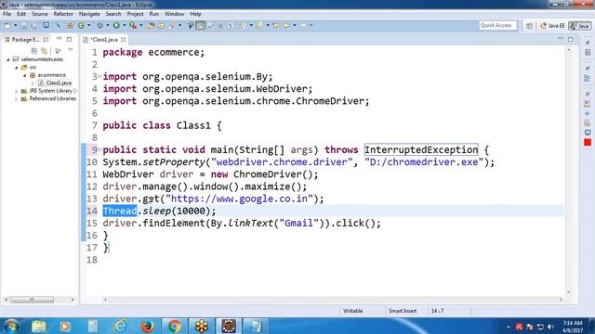Click the editor horizontal scrollbar
The width and height of the screenshot is (595, 334).
pyautogui.click(x=333, y=300)
